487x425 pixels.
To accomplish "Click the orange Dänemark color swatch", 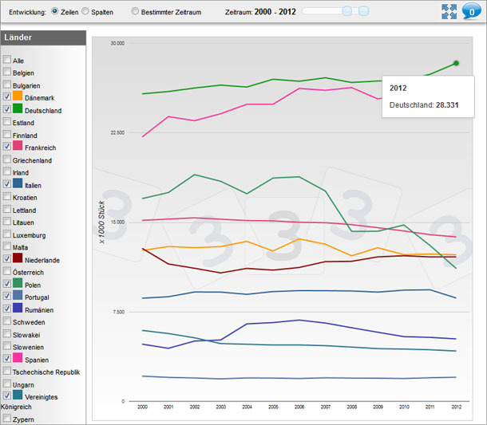I will (18, 97).
